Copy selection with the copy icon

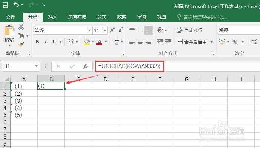(x=21, y=36)
